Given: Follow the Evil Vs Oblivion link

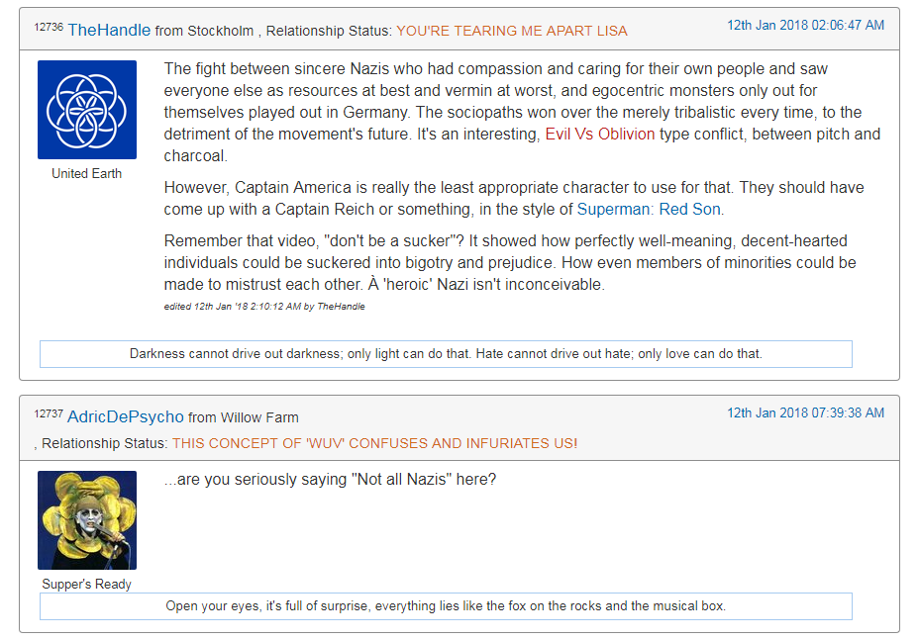Looking at the screenshot, I should click(599, 135).
